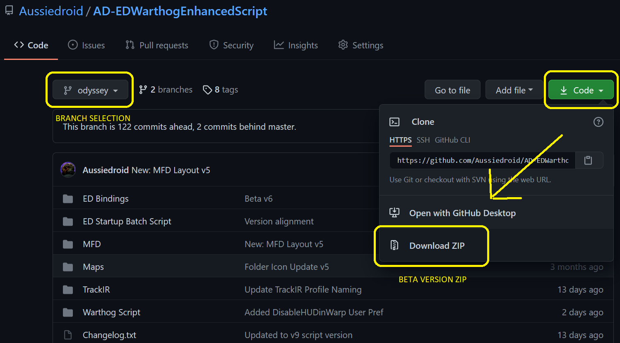Click the Aussiedroid avatar thumbnail
The height and width of the screenshot is (343, 620).
click(68, 169)
